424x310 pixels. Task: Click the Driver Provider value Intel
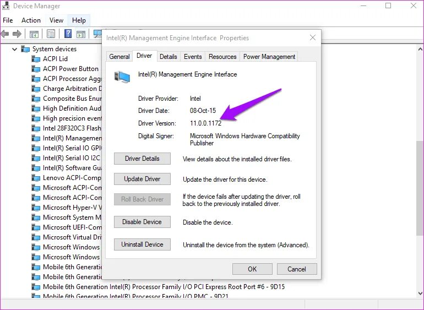pos(195,99)
